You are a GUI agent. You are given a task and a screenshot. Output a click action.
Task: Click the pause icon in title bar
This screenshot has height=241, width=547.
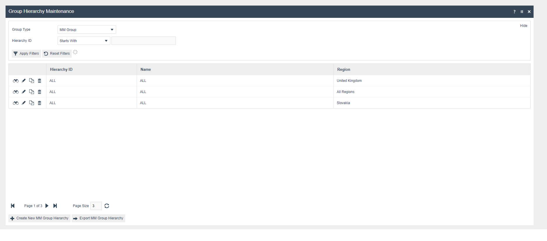(522, 12)
